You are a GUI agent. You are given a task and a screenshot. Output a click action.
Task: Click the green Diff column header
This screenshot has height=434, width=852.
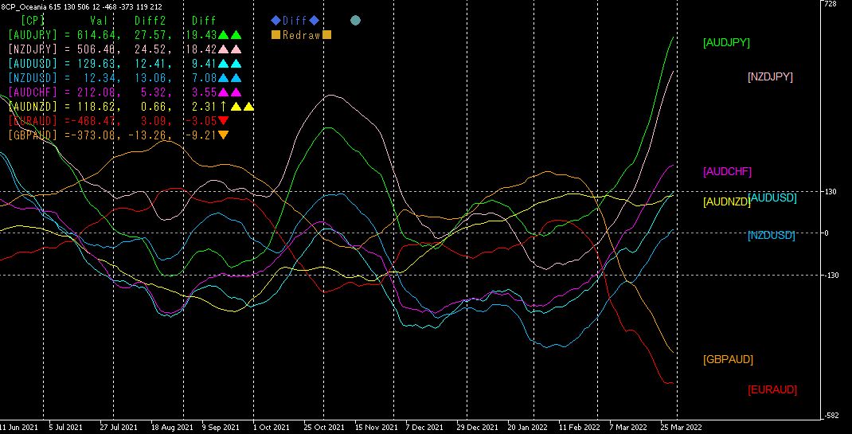click(x=204, y=21)
